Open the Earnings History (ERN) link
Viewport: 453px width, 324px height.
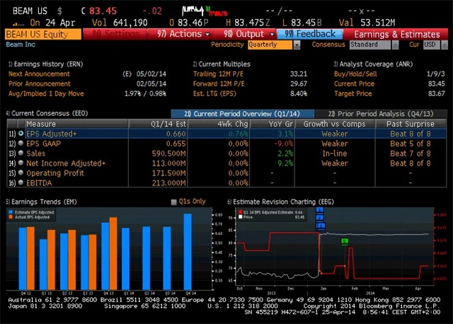pos(44,64)
